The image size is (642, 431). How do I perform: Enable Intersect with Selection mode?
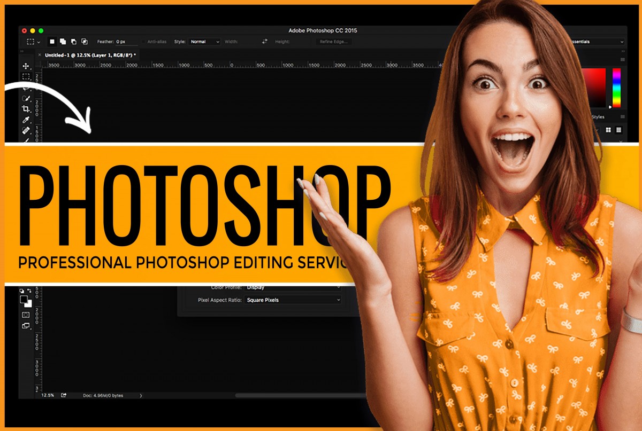[x=84, y=42]
